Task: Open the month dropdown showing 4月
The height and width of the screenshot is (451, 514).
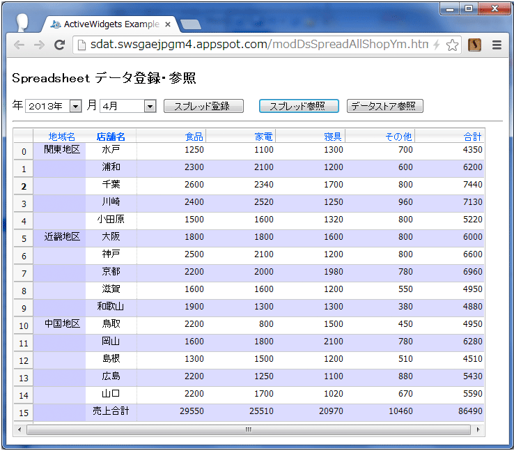Action: pos(128,106)
